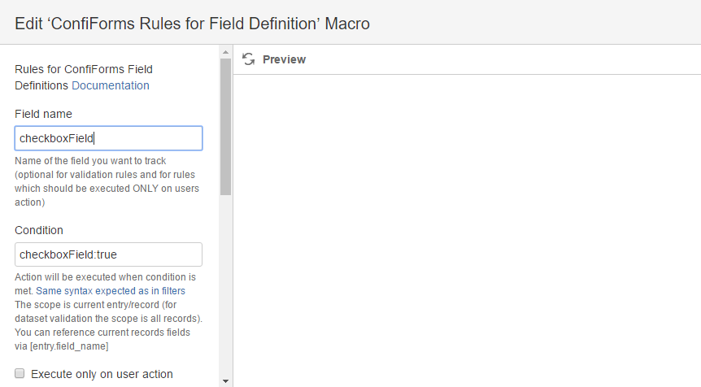Click the grey scrollbar thumb of the parameters panel
The image size is (701, 387).
point(225,127)
